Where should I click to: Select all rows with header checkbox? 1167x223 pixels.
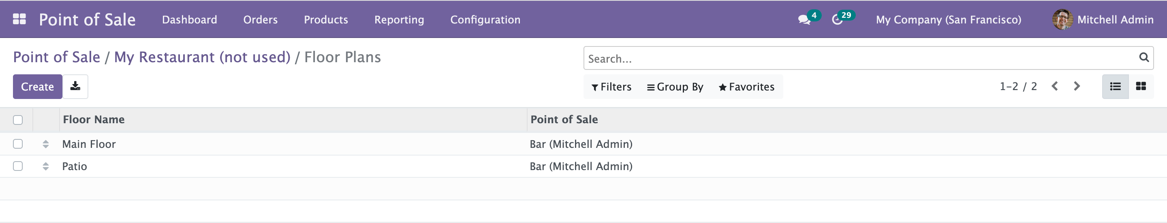[18, 120]
